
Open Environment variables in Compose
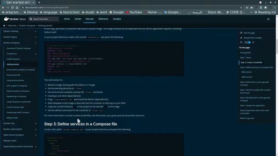coord(21,70)
